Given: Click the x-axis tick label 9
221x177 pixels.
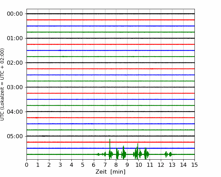Looking at the screenshot, I should click(128, 165).
